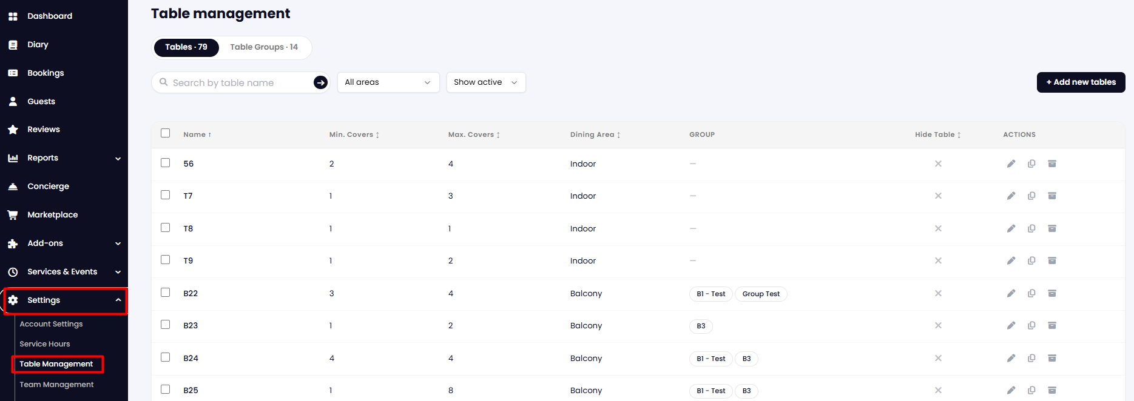Switch to Table Groups tab
Image resolution: width=1134 pixels, height=401 pixels.
coord(264,47)
